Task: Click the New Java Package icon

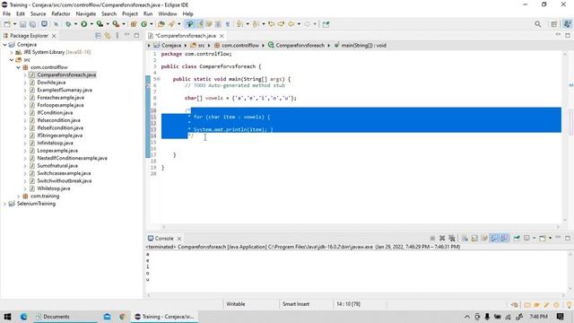Action: click(134, 24)
